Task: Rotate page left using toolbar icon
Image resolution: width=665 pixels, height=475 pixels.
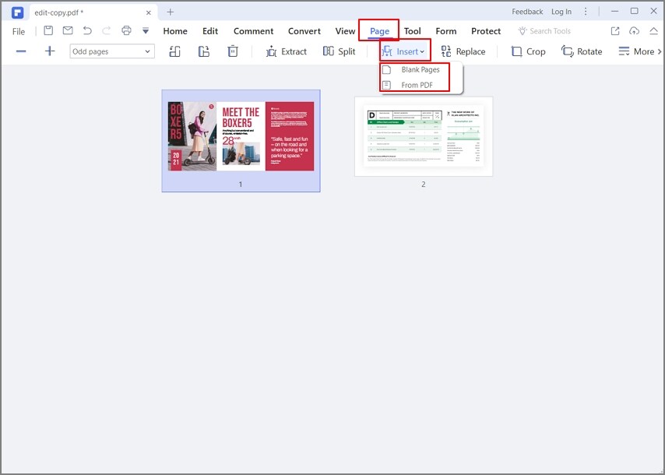Action: (x=174, y=51)
